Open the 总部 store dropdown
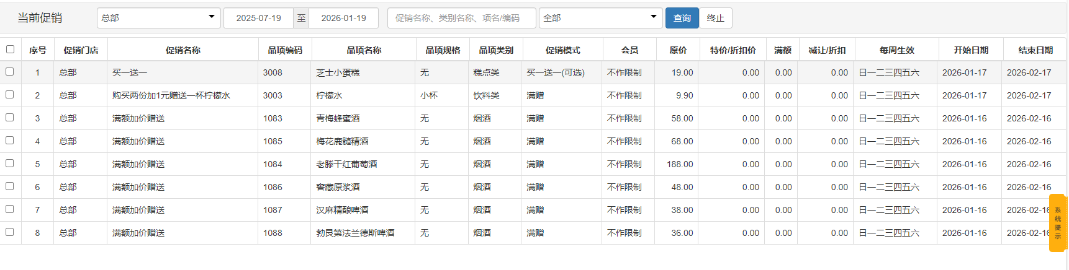The image size is (1069, 270). tap(159, 18)
